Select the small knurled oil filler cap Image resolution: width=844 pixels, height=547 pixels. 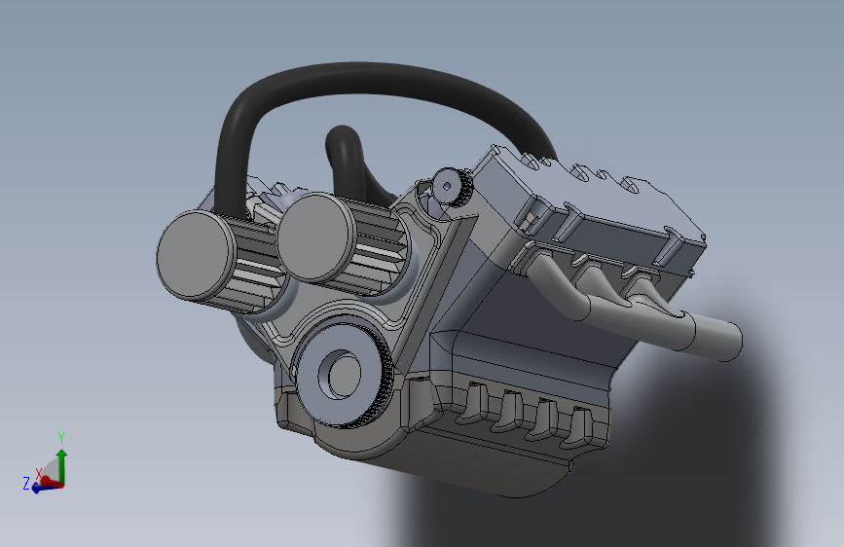coord(452,186)
